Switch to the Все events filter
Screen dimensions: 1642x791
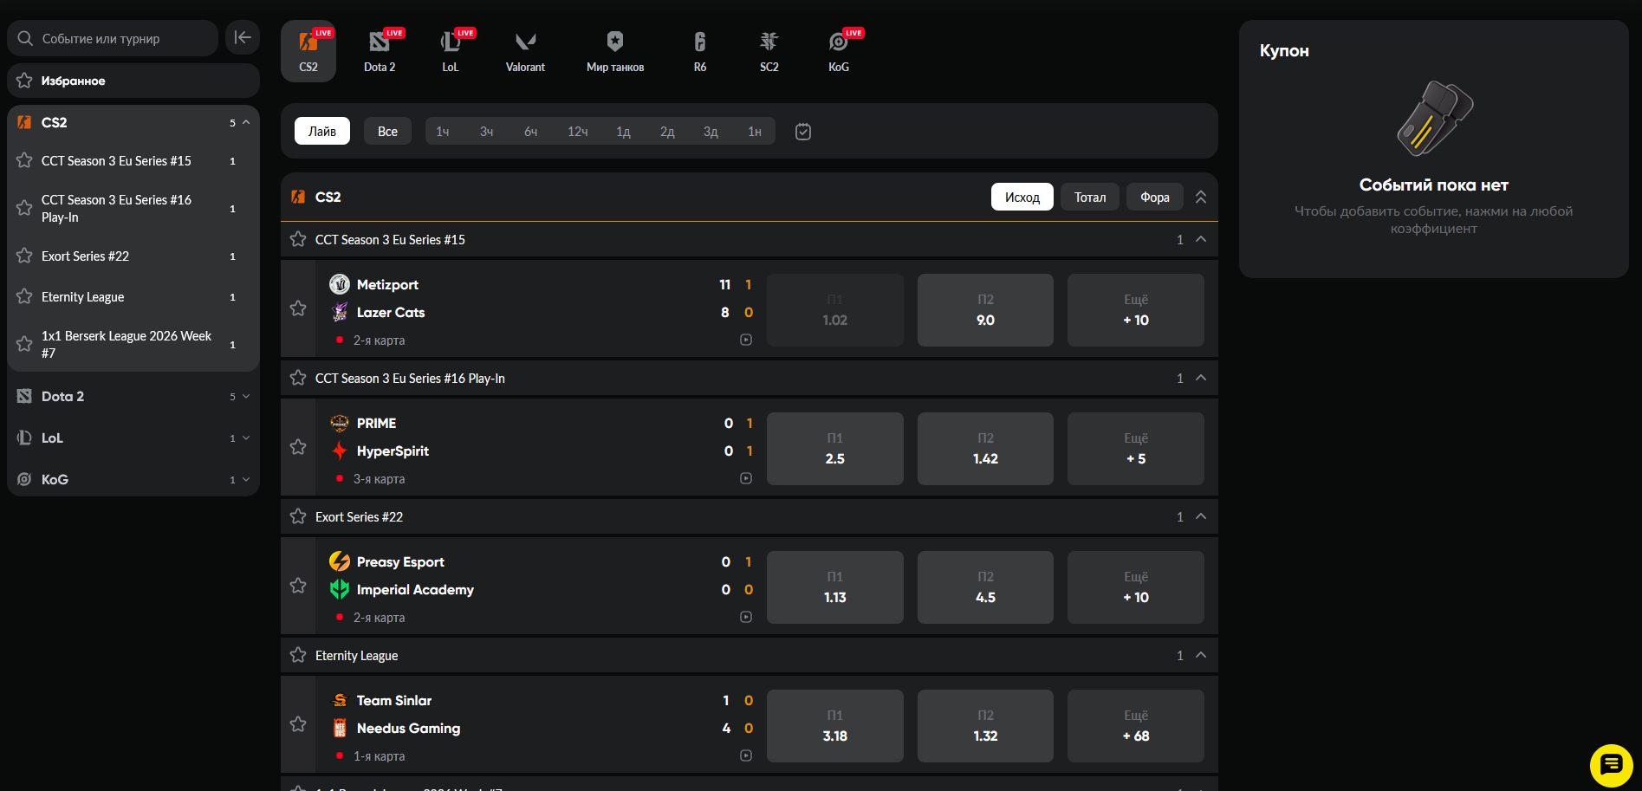pyautogui.click(x=387, y=132)
